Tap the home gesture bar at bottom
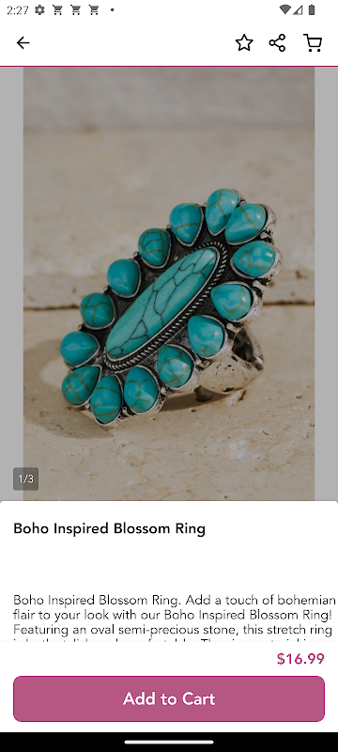 click(169, 742)
